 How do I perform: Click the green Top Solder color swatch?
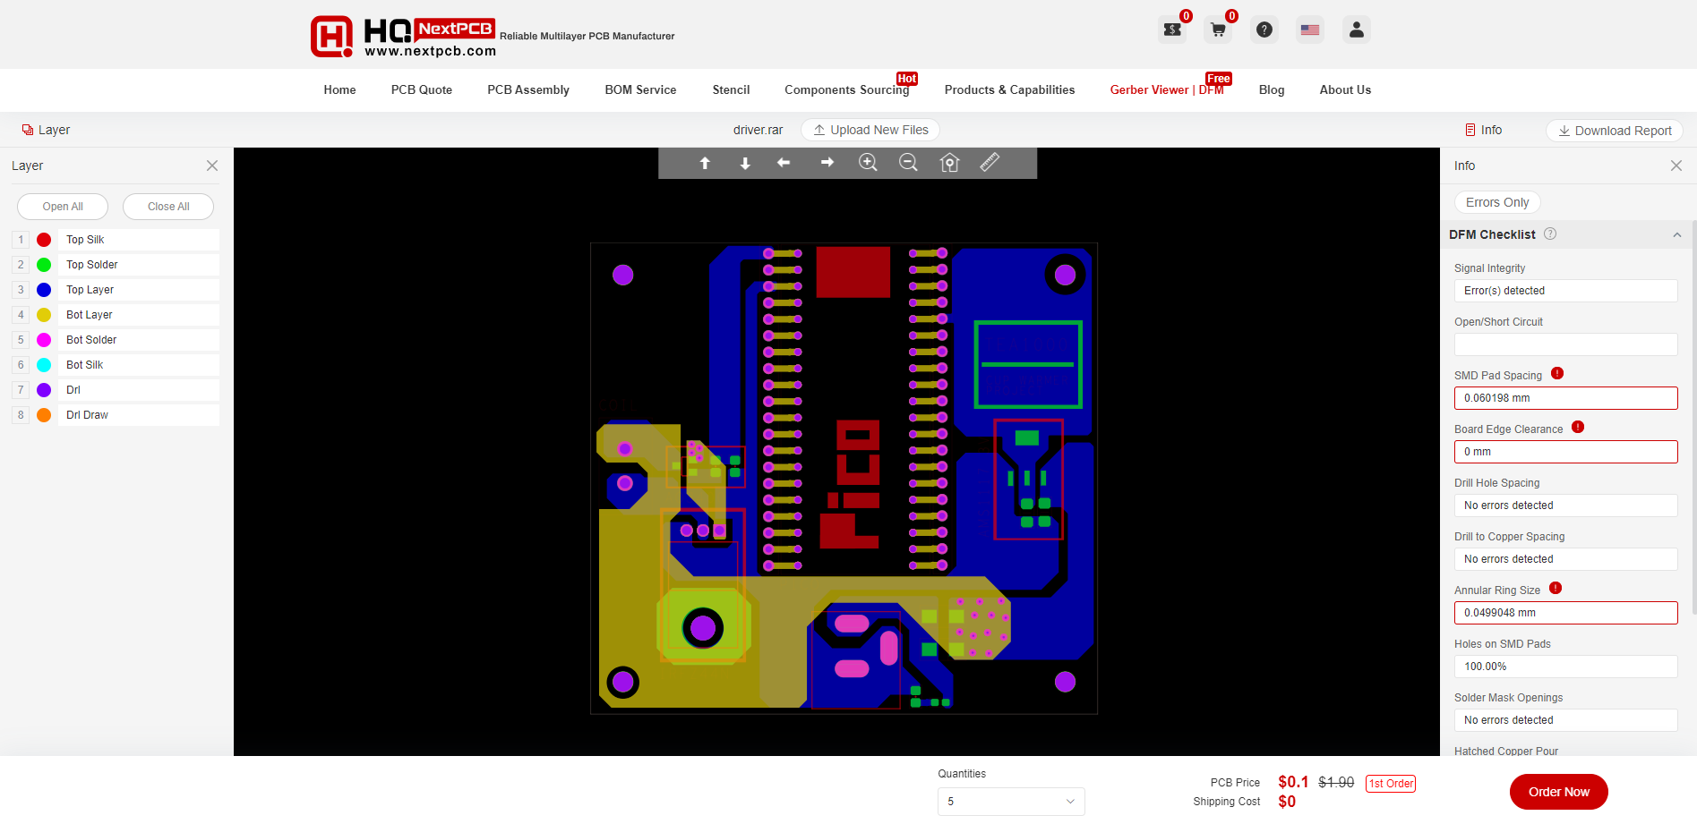(x=43, y=264)
